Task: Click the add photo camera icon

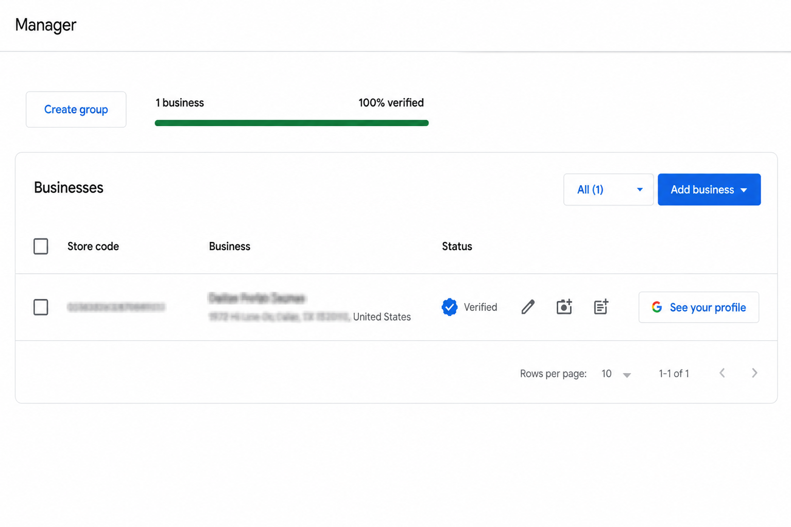Action: pyautogui.click(x=564, y=307)
